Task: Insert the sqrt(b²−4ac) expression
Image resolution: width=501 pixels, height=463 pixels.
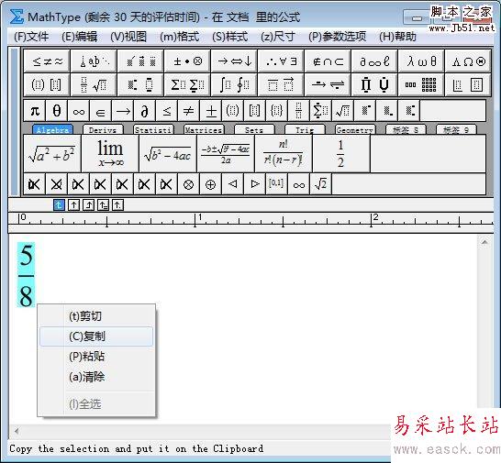Action: [168, 154]
